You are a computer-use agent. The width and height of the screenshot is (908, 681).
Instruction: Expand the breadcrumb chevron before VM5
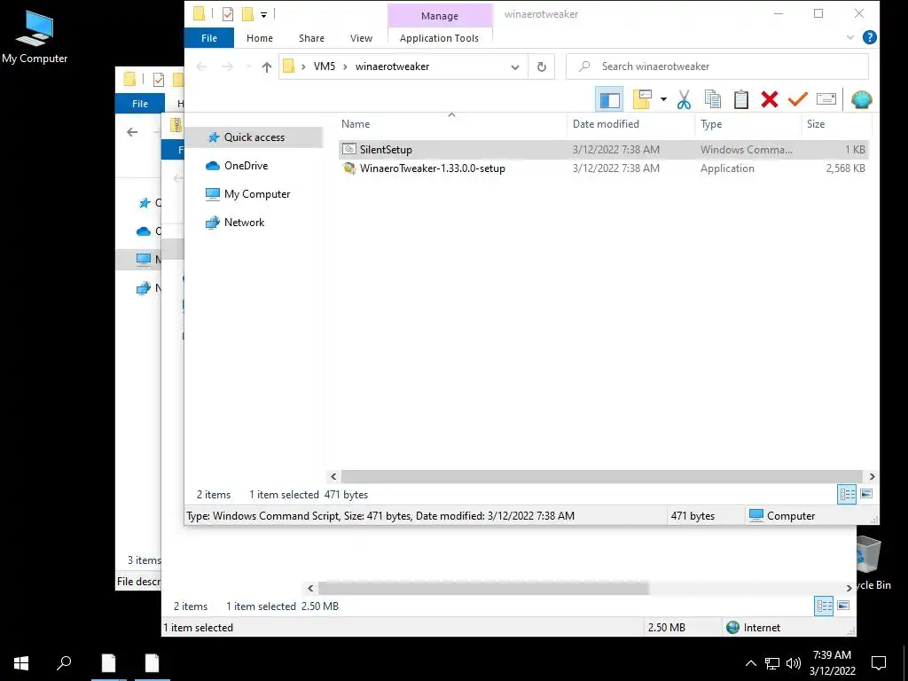[303, 67]
